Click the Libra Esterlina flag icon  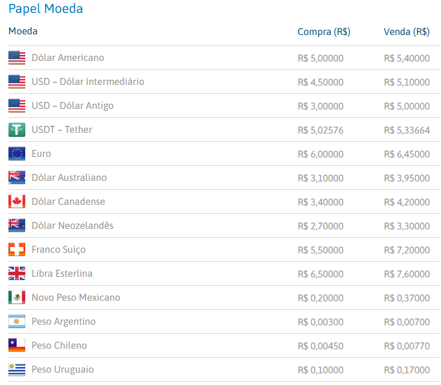pos(17,274)
